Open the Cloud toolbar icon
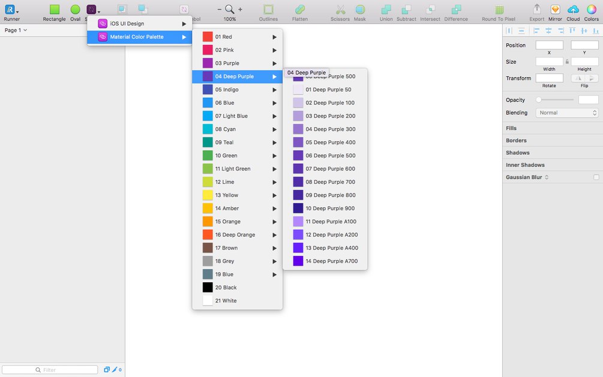This screenshot has height=377, width=603. [573, 10]
